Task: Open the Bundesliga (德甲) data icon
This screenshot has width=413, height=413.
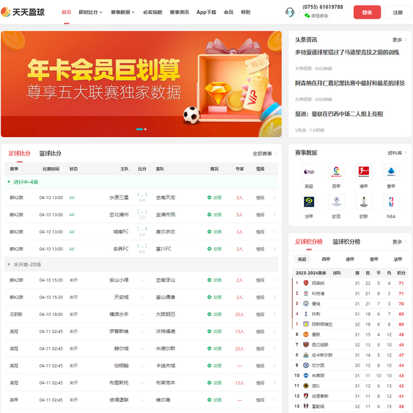Action: click(x=363, y=172)
